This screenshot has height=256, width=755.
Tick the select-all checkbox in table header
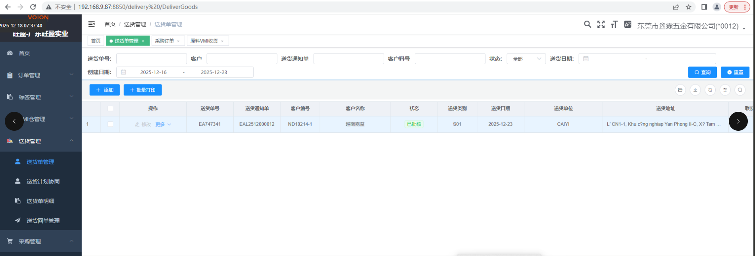(x=110, y=109)
